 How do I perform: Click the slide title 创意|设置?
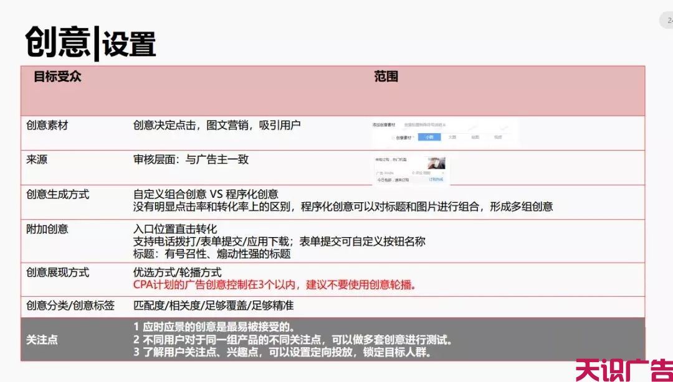(x=90, y=44)
